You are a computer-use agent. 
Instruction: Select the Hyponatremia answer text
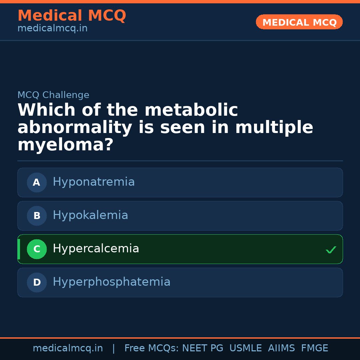pos(94,182)
